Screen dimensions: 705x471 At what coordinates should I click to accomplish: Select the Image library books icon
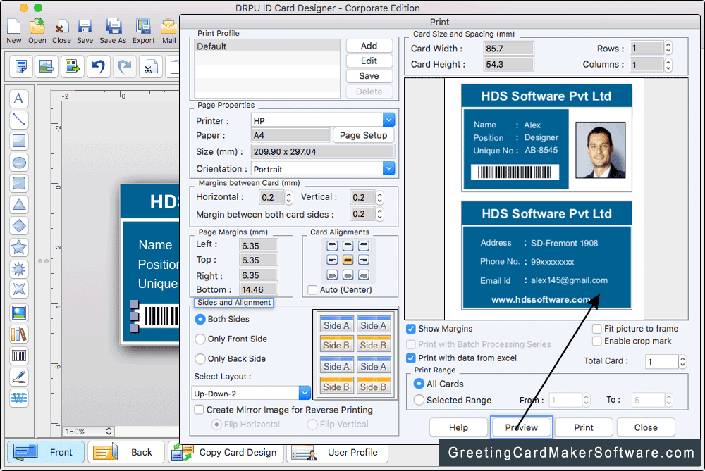(19, 334)
